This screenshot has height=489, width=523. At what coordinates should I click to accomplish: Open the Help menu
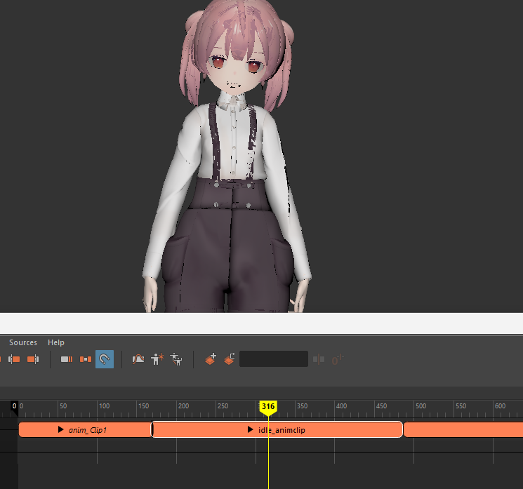pos(55,342)
